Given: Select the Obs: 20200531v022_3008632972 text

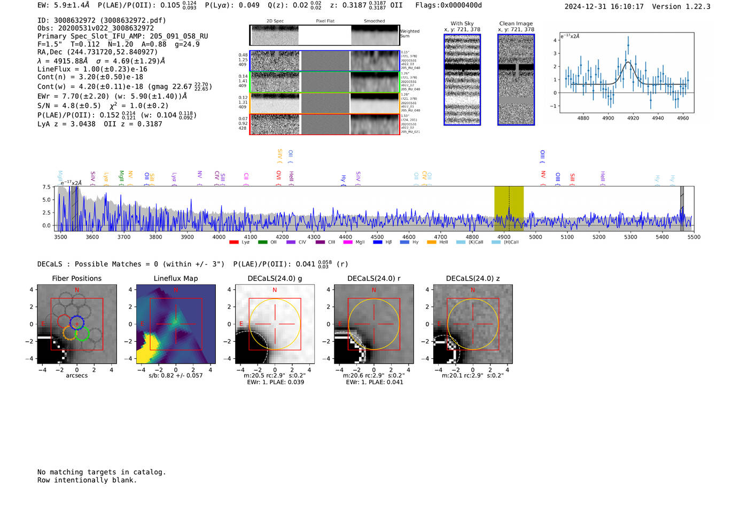Looking at the screenshot, I should (96, 28).
